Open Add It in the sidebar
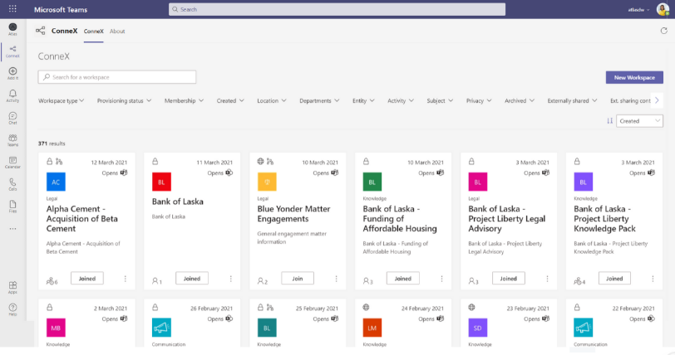This screenshot has width=675, height=355. [x=12, y=74]
